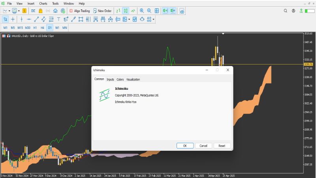The height and width of the screenshot is (178, 316).
Task: Select the M15 timeframe
Action: pos(20,28)
